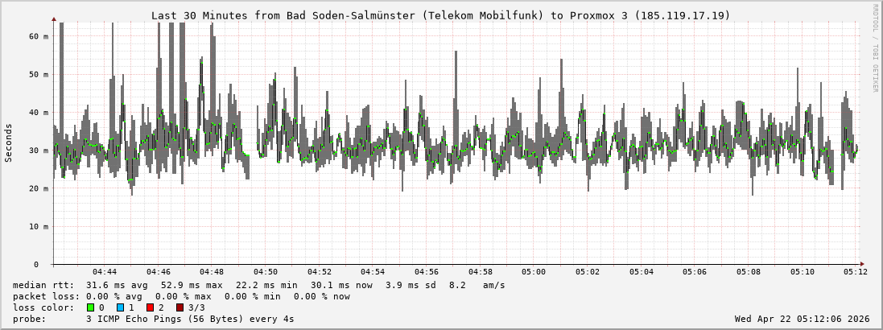Click the blue loss color swatch for 1

120,307
